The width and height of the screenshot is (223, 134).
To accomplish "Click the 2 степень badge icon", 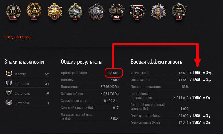I will [x=9, y=92].
